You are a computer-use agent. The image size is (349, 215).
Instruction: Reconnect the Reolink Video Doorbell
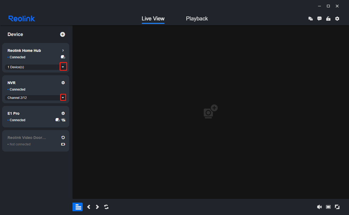click(63, 138)
